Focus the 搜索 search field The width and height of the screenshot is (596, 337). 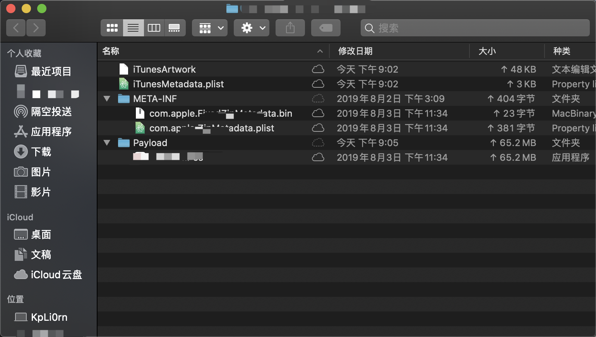point(475,28)
